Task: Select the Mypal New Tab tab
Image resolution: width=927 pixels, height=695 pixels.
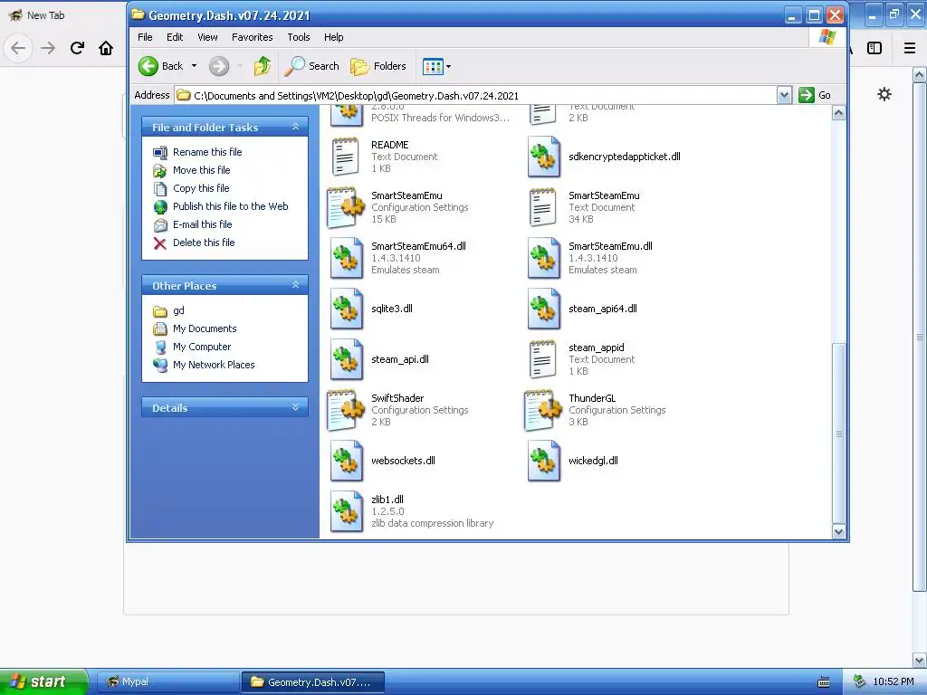Action: pos(62,15)
